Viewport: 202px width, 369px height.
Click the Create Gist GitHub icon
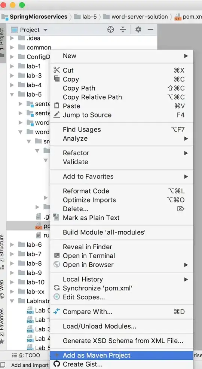57,364
